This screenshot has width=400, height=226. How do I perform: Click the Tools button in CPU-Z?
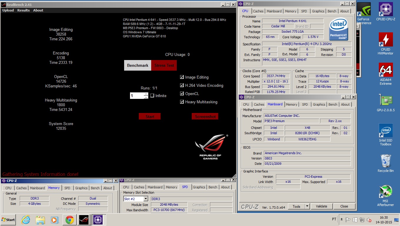coord(296,206)
